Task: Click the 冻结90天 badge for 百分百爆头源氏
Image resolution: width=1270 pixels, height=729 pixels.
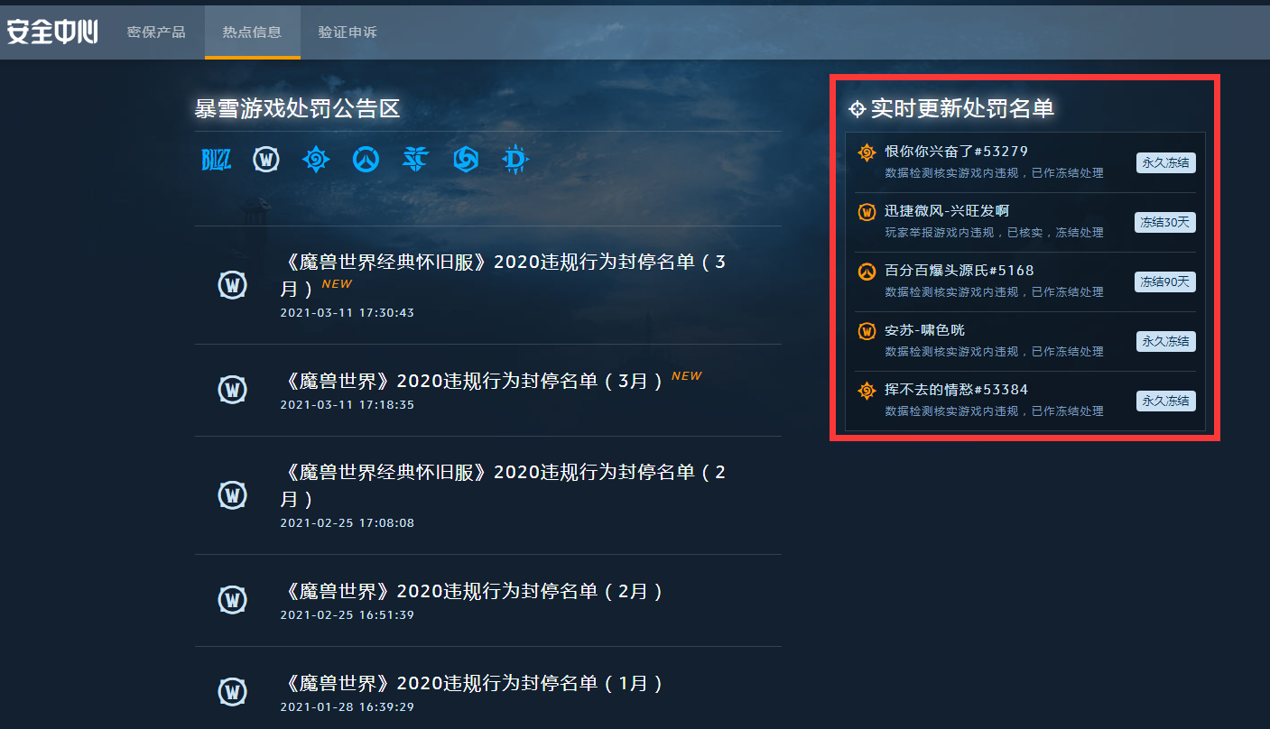Action: tap(1165, 281)
